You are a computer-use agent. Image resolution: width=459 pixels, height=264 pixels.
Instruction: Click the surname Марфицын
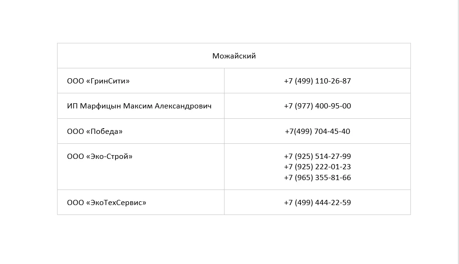click(x=100, y=106)
